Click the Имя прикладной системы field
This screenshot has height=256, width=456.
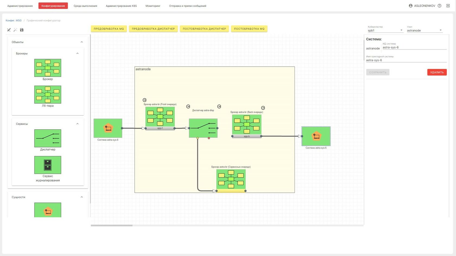coord(406,60)
